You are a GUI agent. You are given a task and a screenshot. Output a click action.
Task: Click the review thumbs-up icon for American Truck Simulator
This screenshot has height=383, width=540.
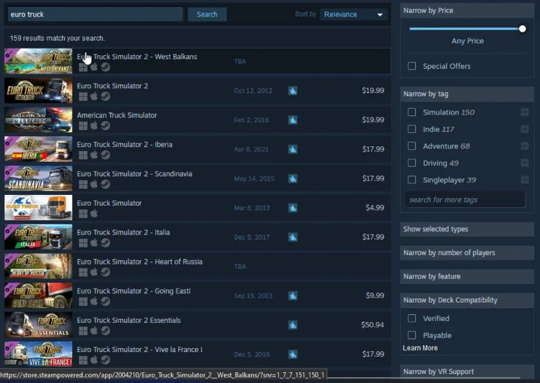293,120
